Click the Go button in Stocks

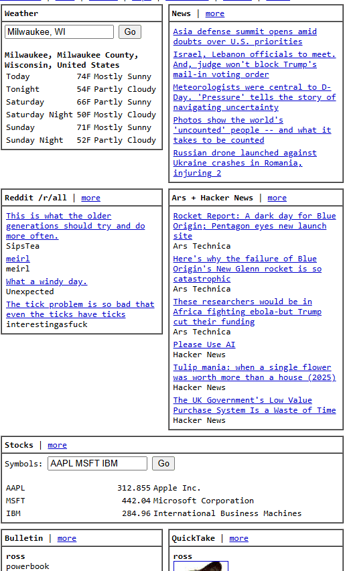pyautogui.click(x=163, y=463)
